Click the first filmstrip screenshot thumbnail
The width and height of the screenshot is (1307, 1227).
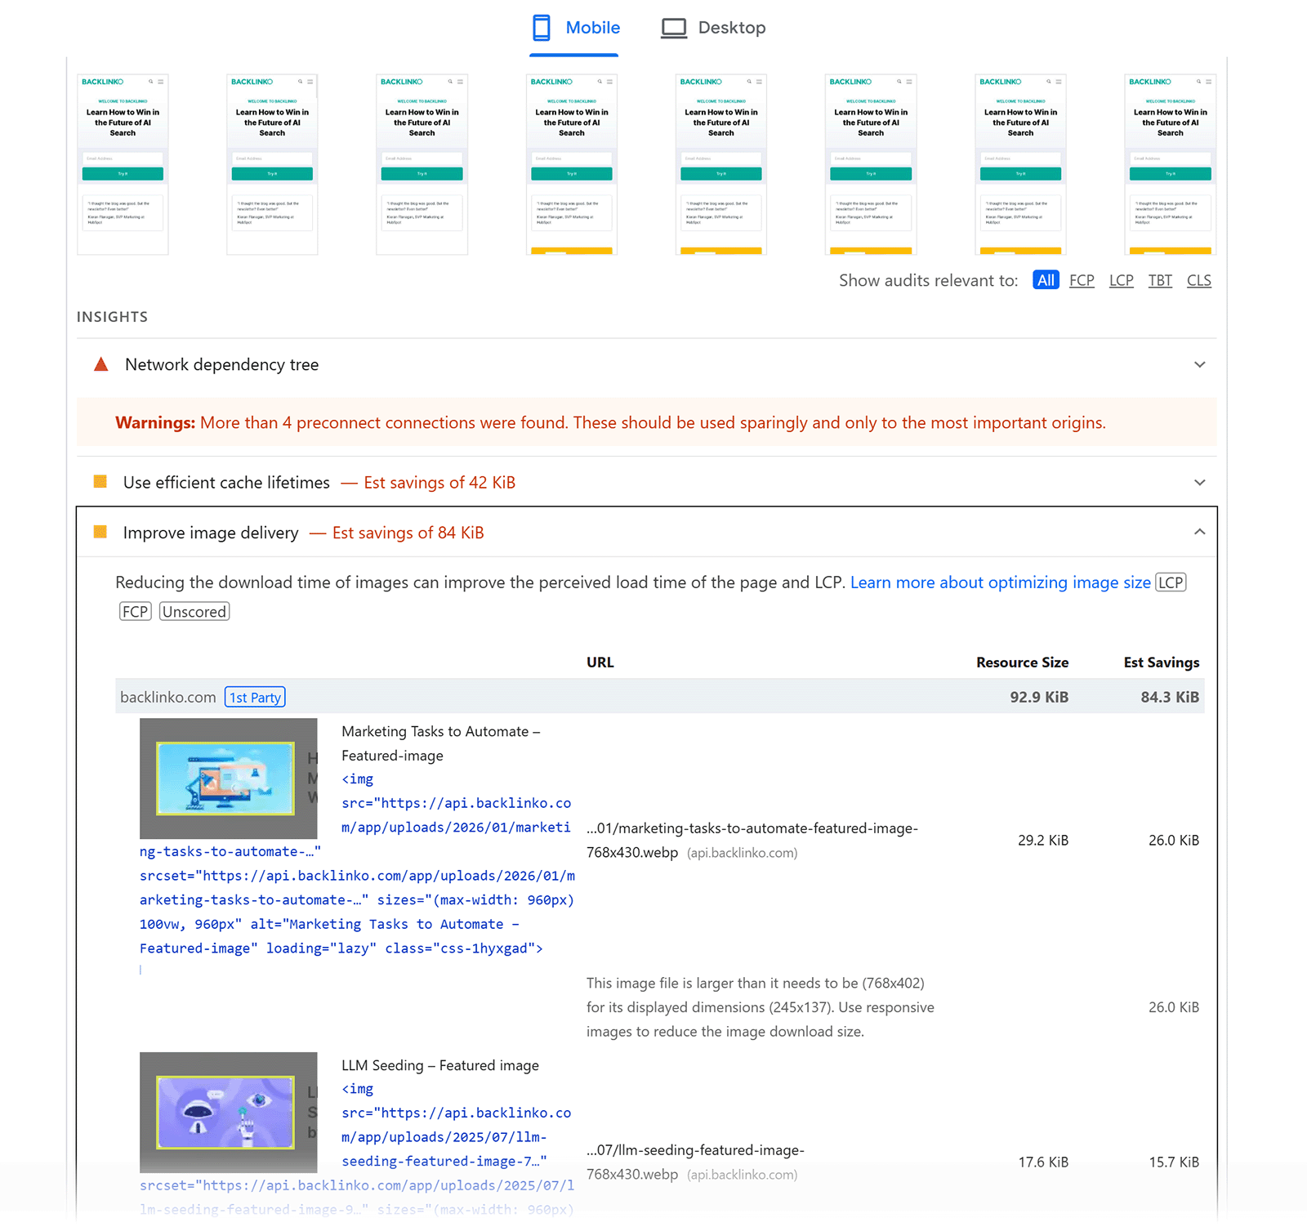[123, 163]
